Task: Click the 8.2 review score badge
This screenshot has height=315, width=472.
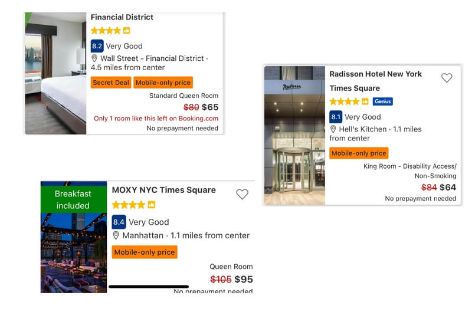Action: coord(97,45)
